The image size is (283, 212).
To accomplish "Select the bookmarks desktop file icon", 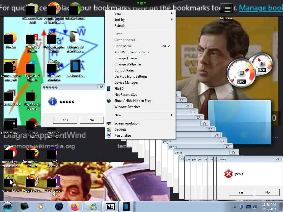I will (x=75, y=68).
